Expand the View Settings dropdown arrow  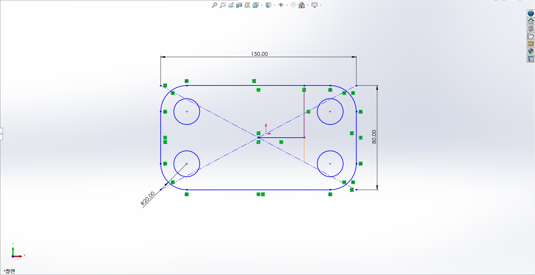[x=320, y=5]
